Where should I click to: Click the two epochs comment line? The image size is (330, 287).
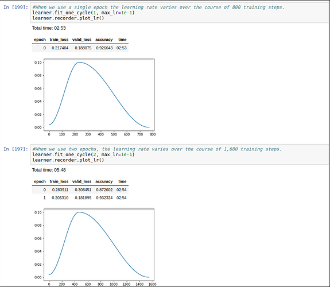157,149
